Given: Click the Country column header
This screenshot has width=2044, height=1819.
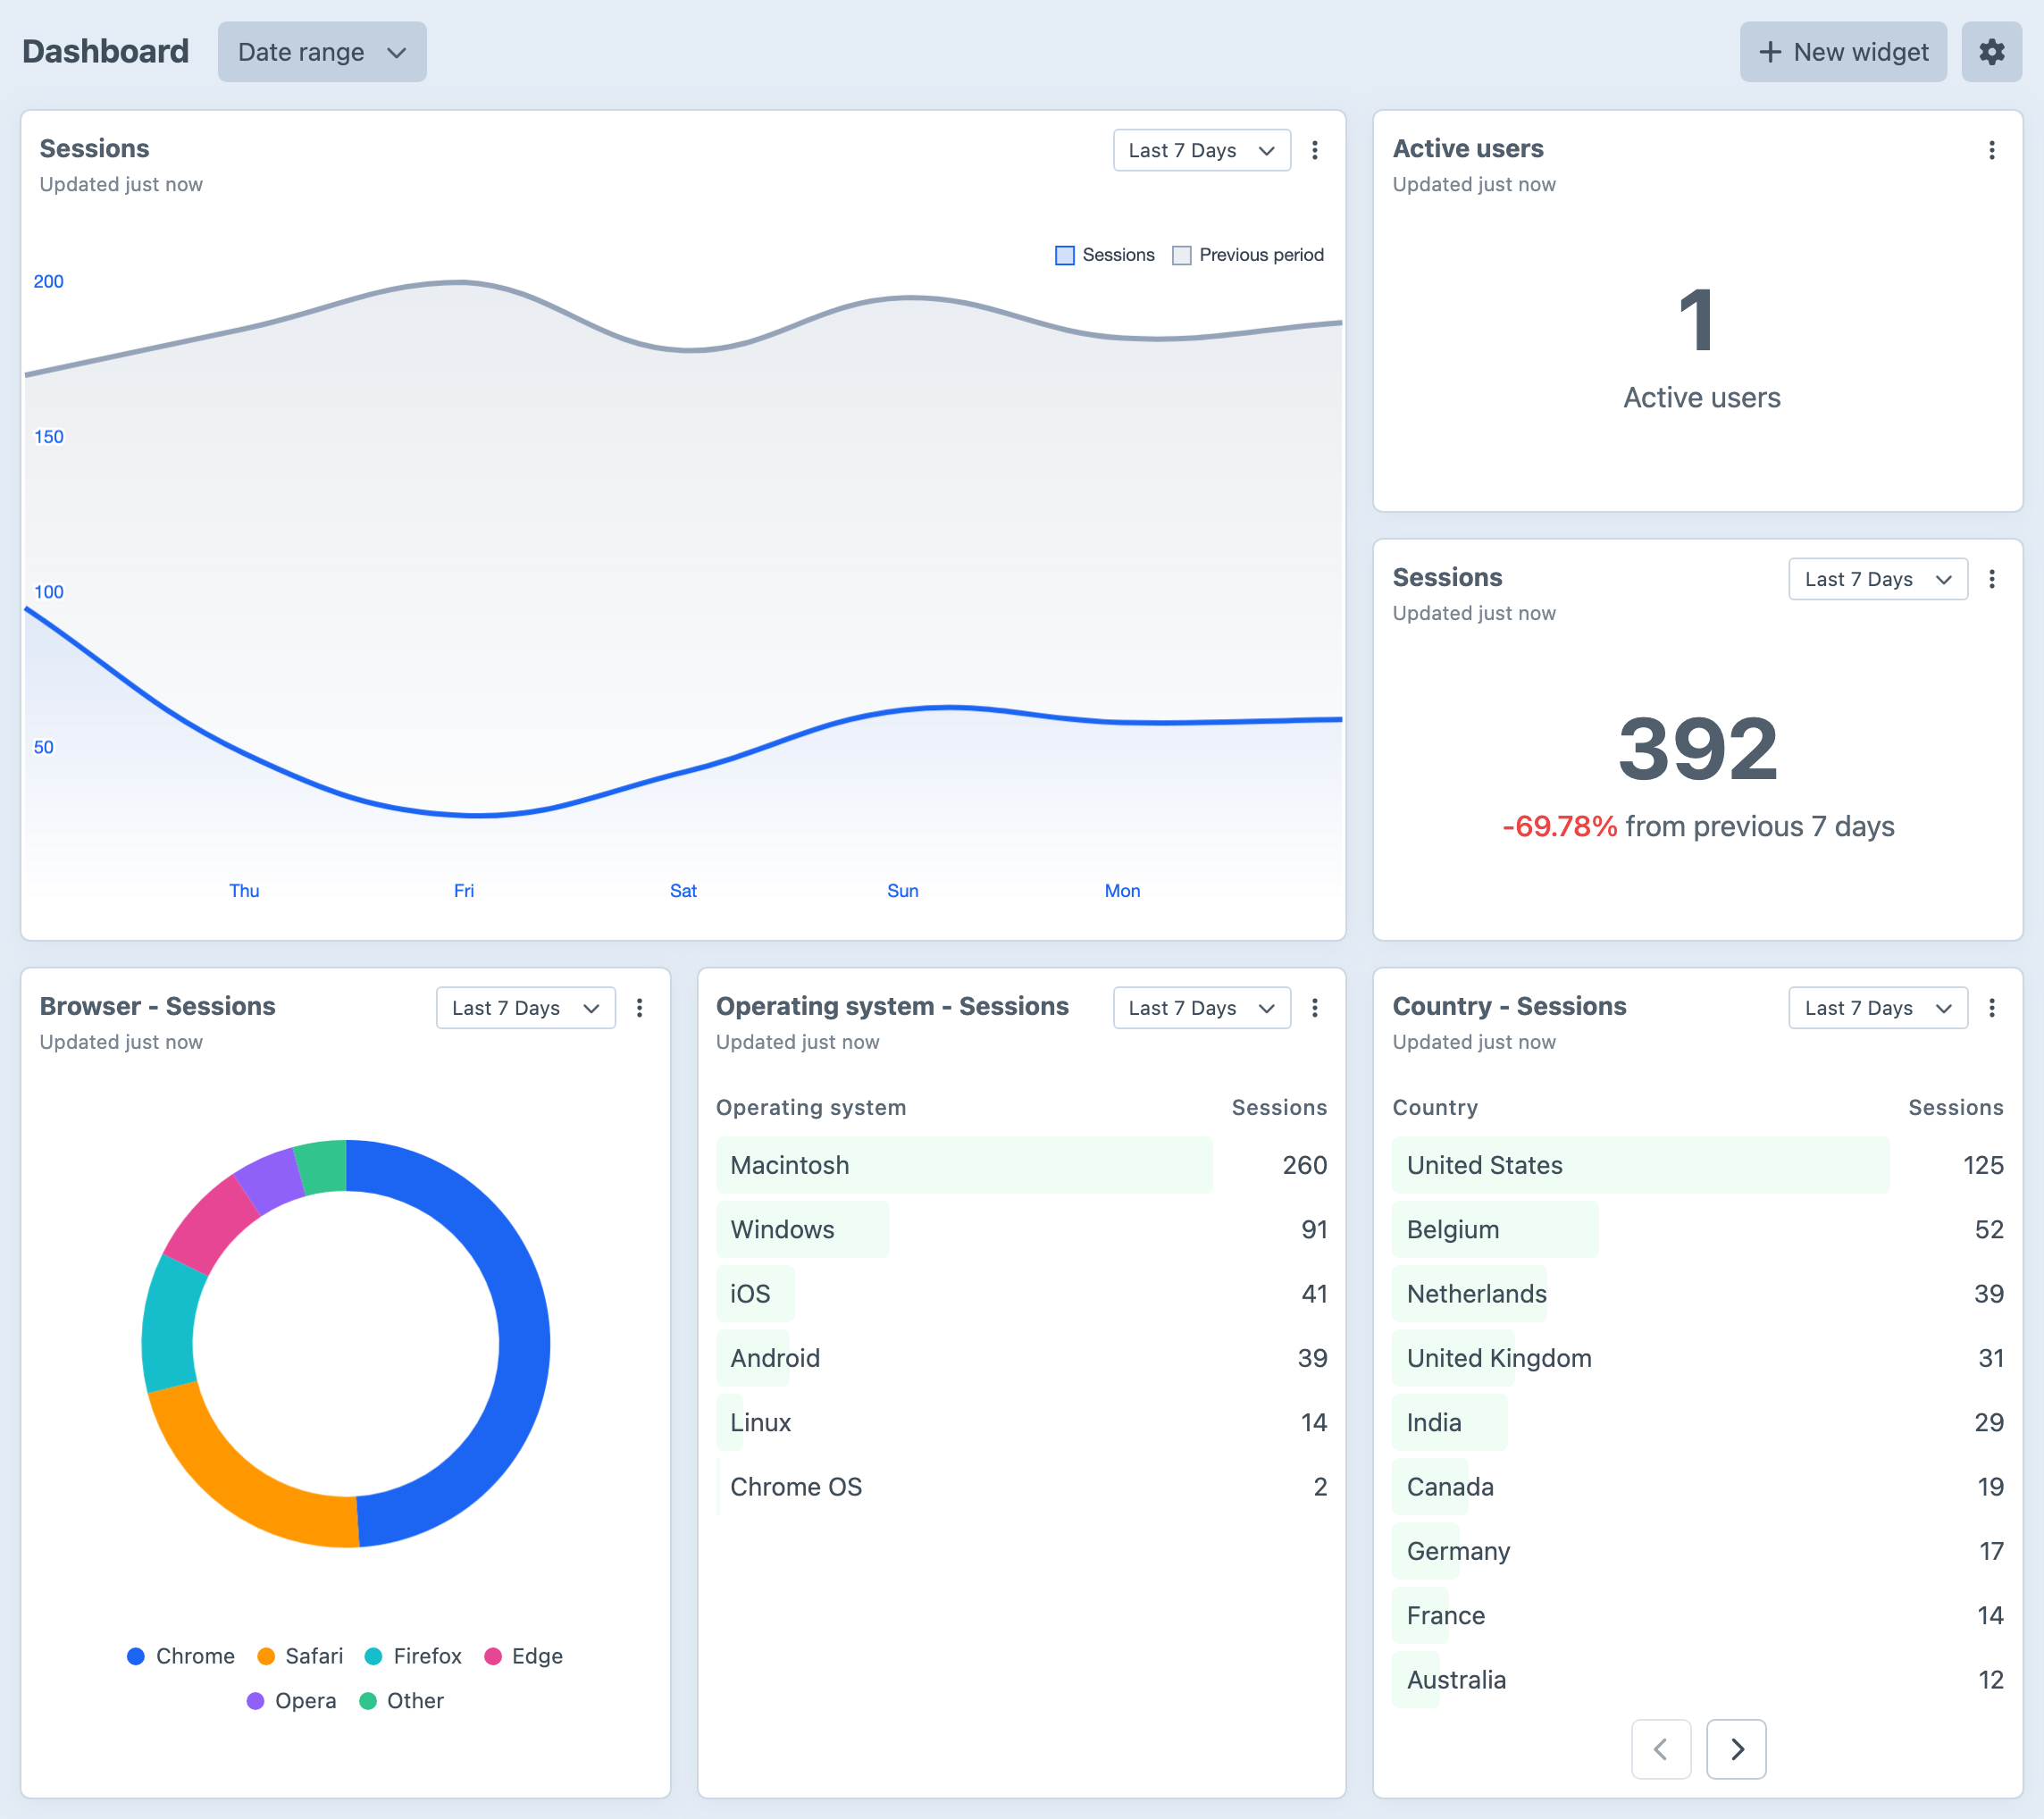Looking at the screenshot, I should [x=1435, y=1107].
